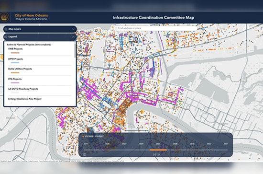Open the time slider settings icon

pos(85,154)
